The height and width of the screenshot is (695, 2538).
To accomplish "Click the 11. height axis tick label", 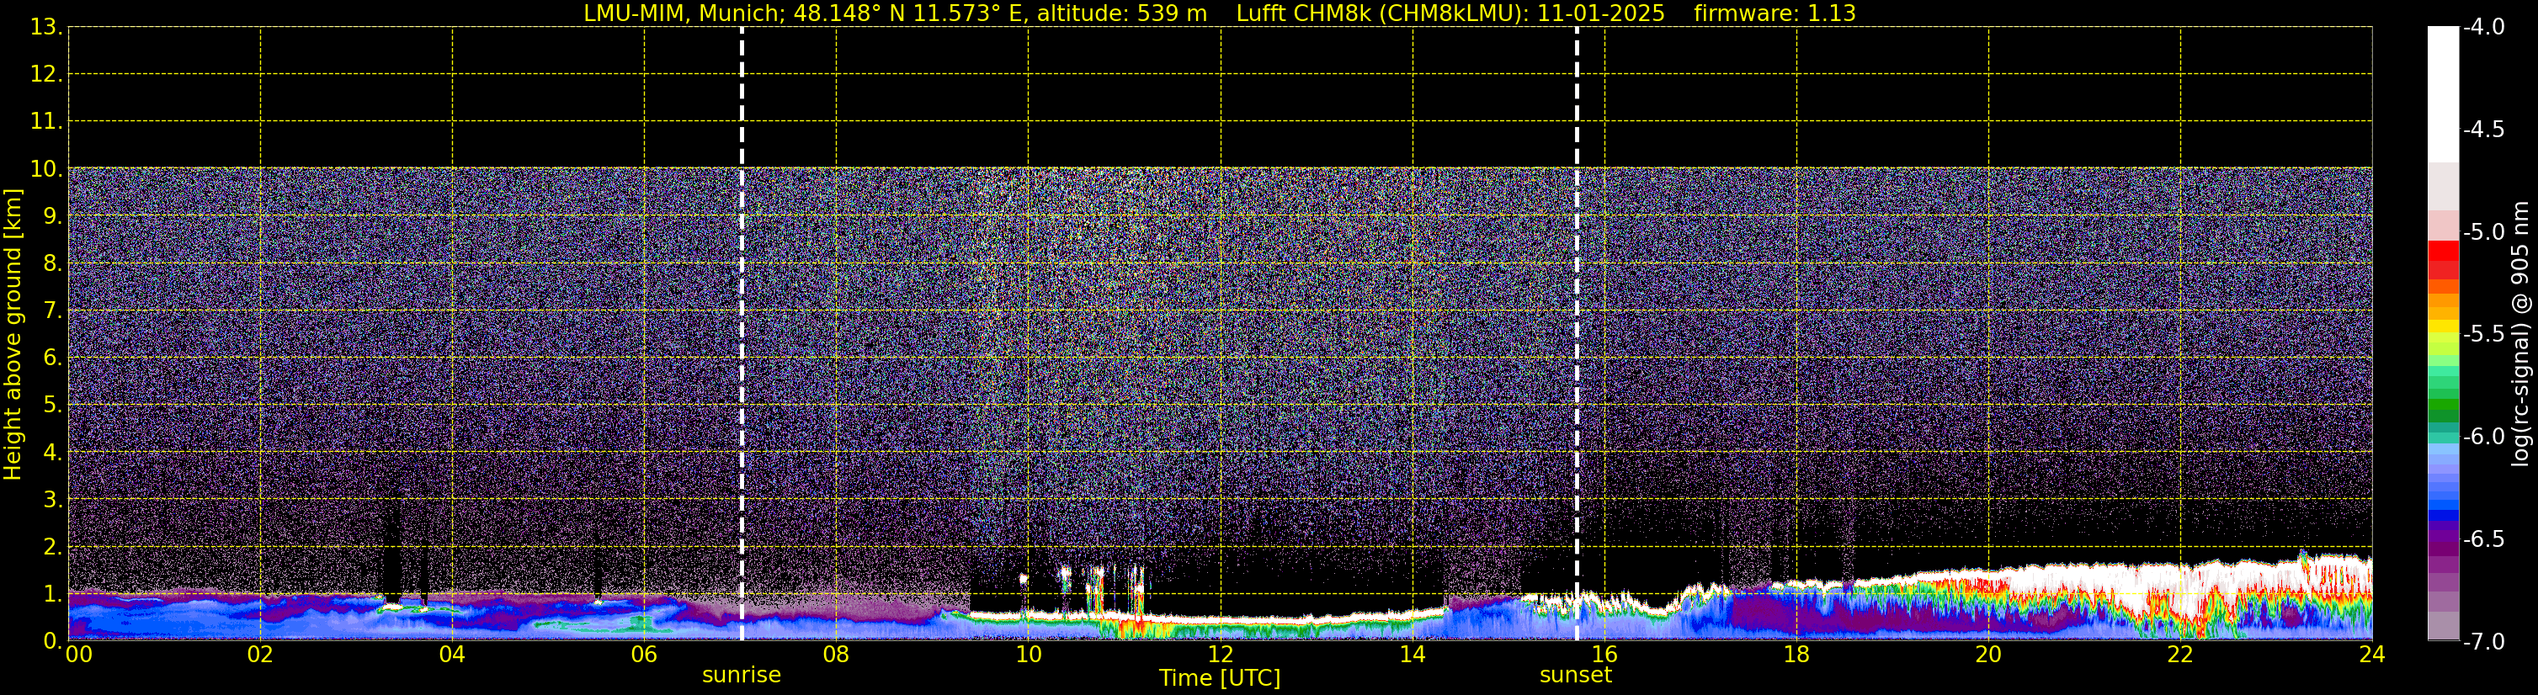I will tap(46, 122).
